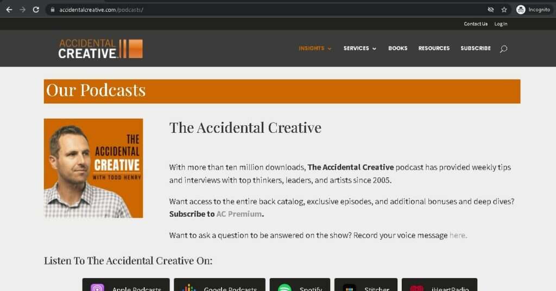Open the iHeartRadio button

439,286
